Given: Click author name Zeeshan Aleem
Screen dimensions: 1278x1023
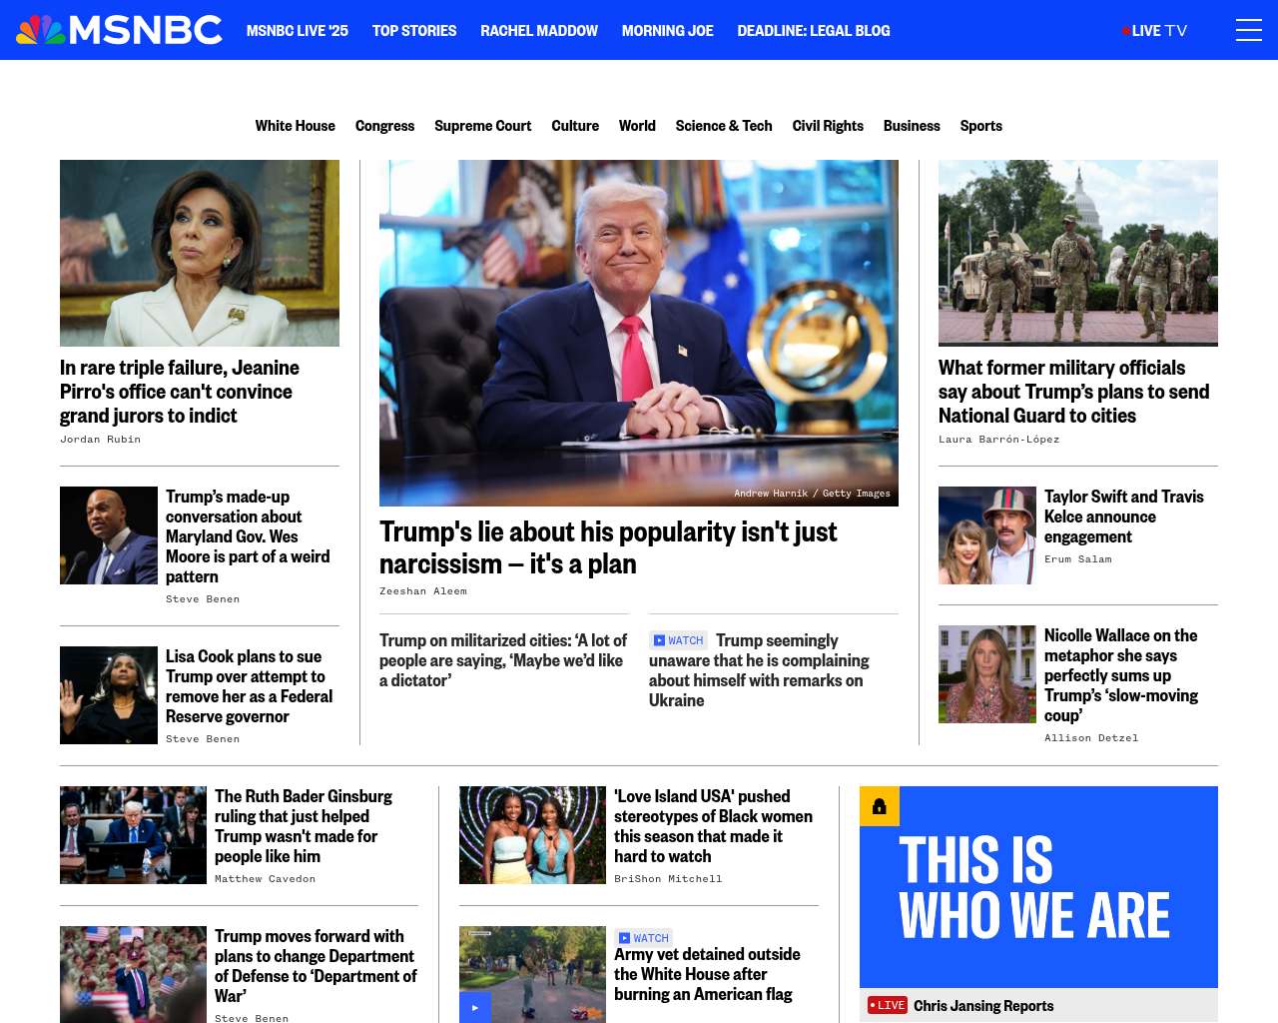Looking at the screenshot, I should pos(423,591).
